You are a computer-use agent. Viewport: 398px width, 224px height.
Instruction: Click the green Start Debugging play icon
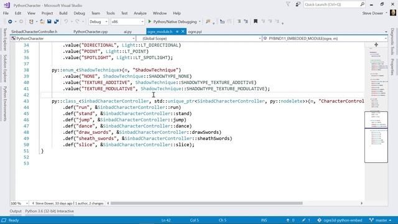(x=150, y=22)
